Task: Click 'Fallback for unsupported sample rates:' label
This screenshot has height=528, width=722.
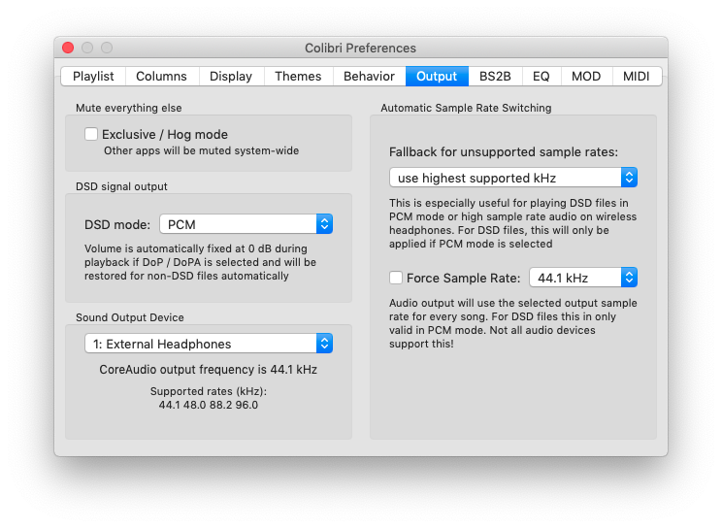Action: tap(504, 152)
